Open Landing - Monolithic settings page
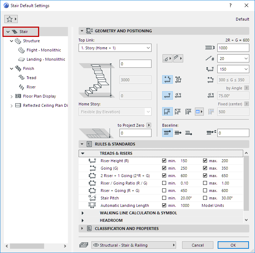 [x=46, y=59]
